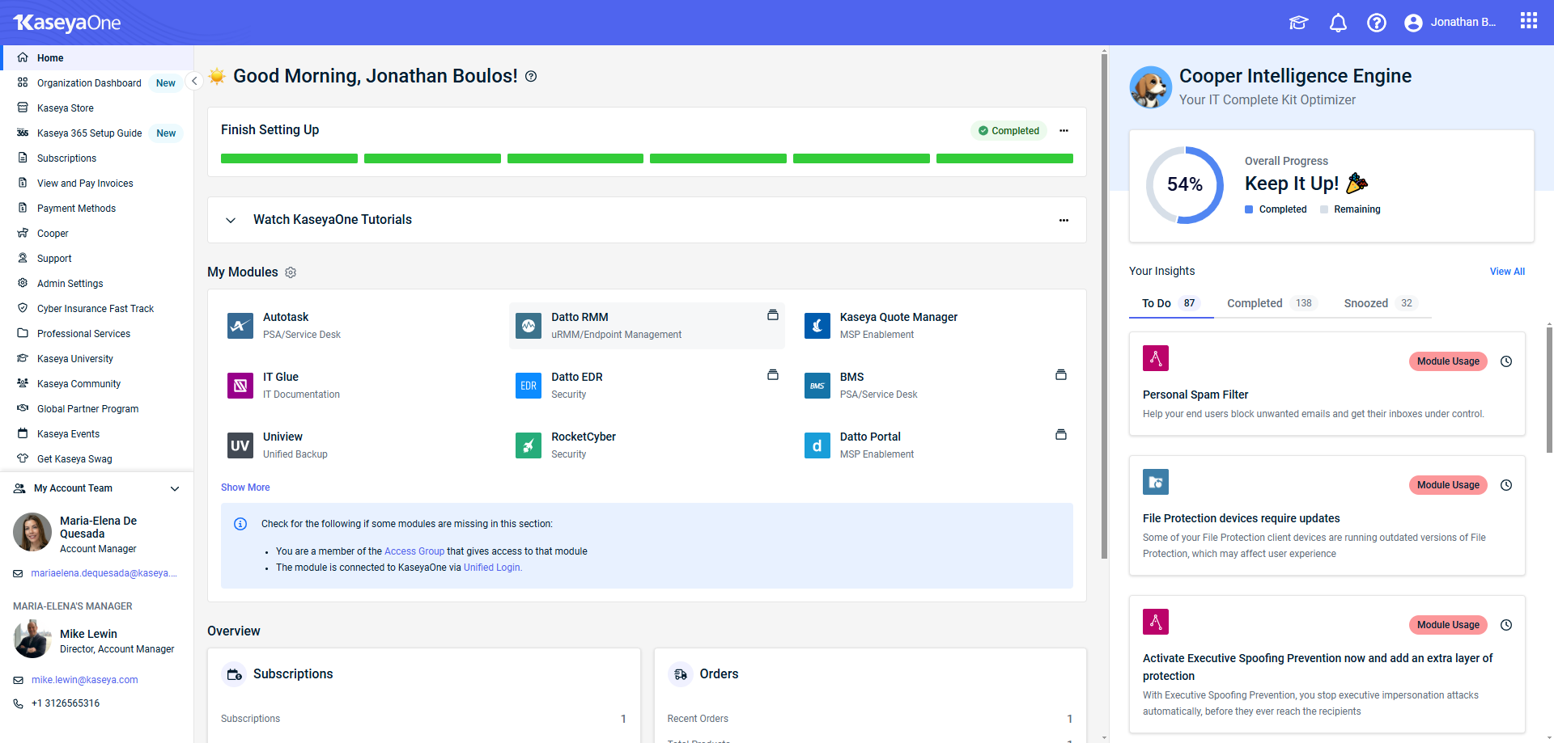Open the help question mark icon in header

pyautogui.click(x=1376, y=23)
